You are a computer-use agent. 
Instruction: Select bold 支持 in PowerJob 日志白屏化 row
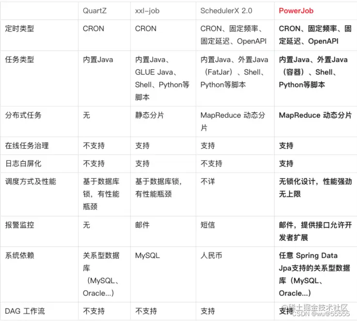pyautogui.click(x=286, y=163)
